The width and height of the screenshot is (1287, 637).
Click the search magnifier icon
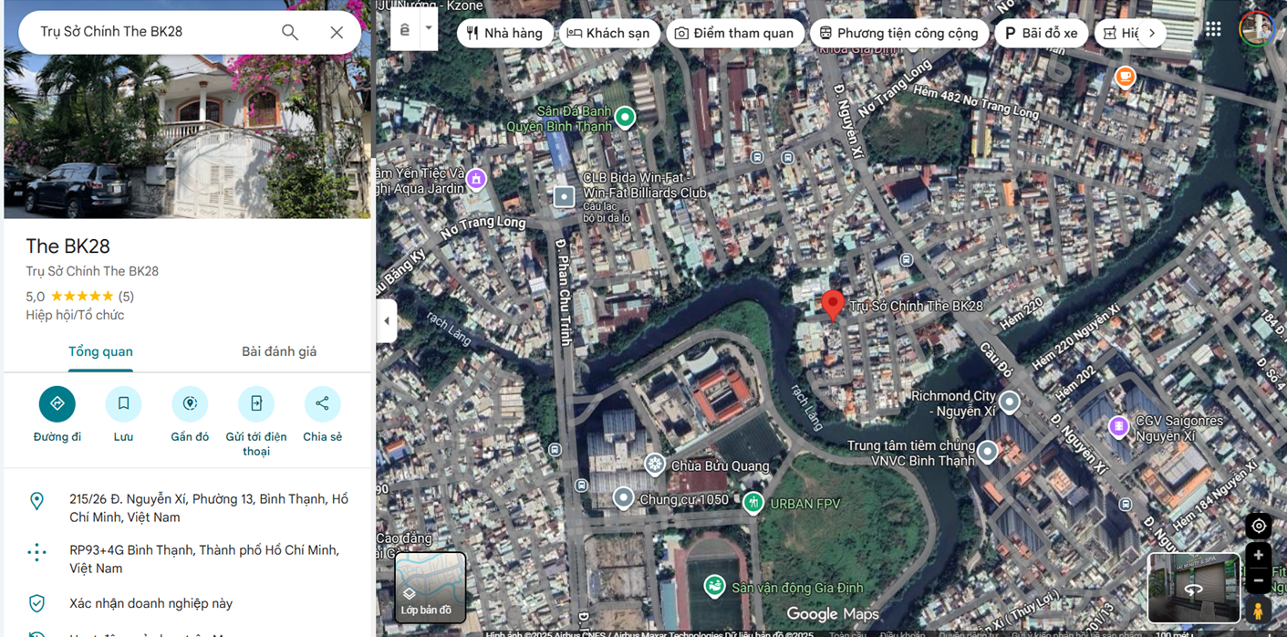click(x=290, y=32)
